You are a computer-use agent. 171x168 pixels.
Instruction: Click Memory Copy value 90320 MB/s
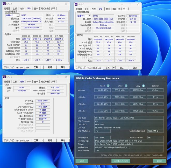coord(138,90)
